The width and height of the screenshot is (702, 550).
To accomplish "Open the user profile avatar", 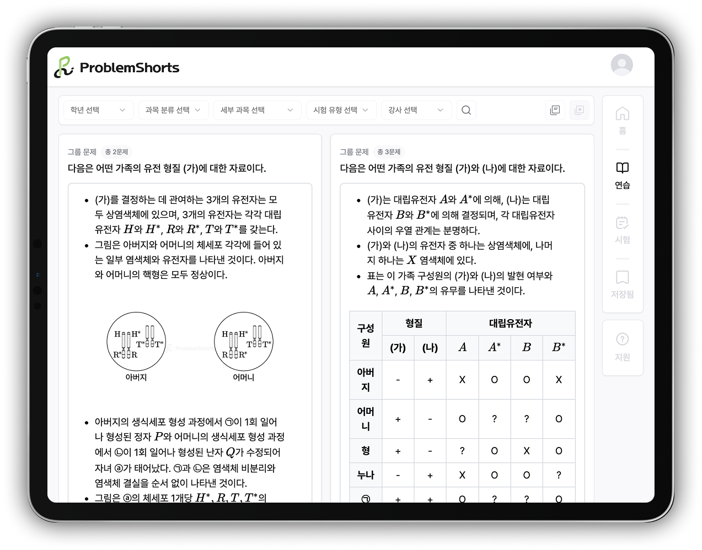I will (621, 65).
